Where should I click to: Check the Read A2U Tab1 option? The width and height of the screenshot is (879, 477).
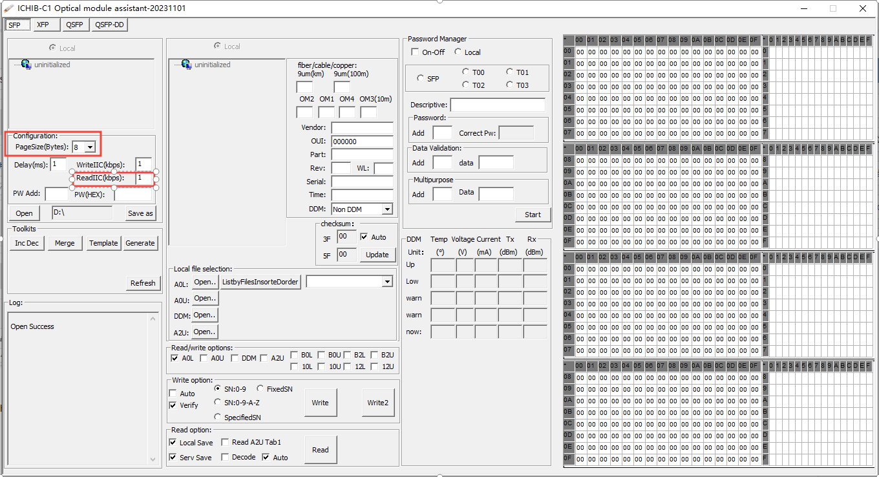click(225, 442)
